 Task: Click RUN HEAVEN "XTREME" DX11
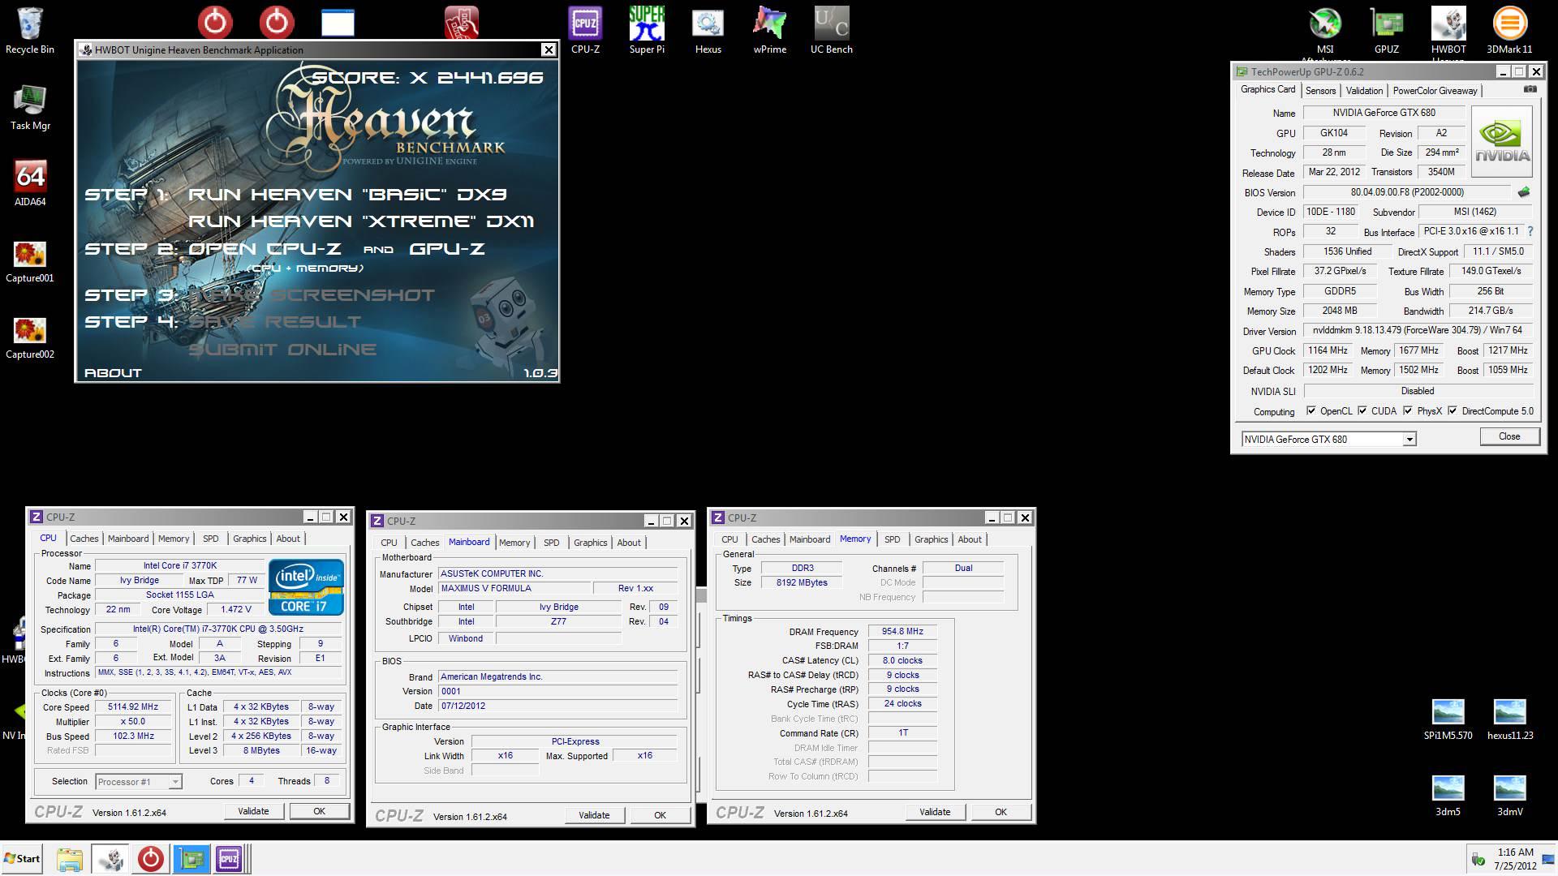[x=361, y=221]
